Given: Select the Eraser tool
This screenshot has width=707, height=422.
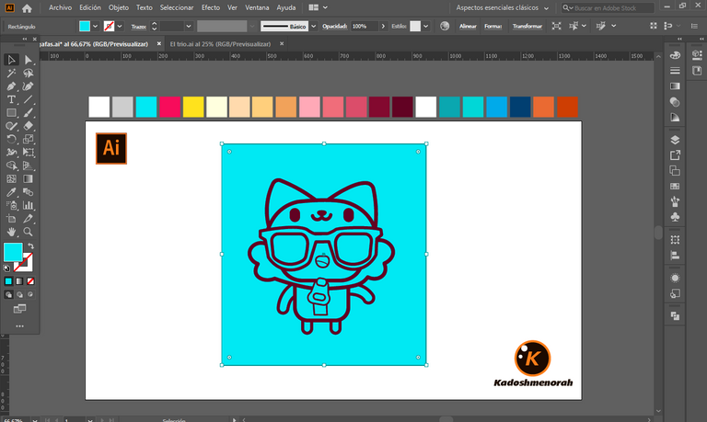Looking at the screenshot, I should (x=28, y=126).
